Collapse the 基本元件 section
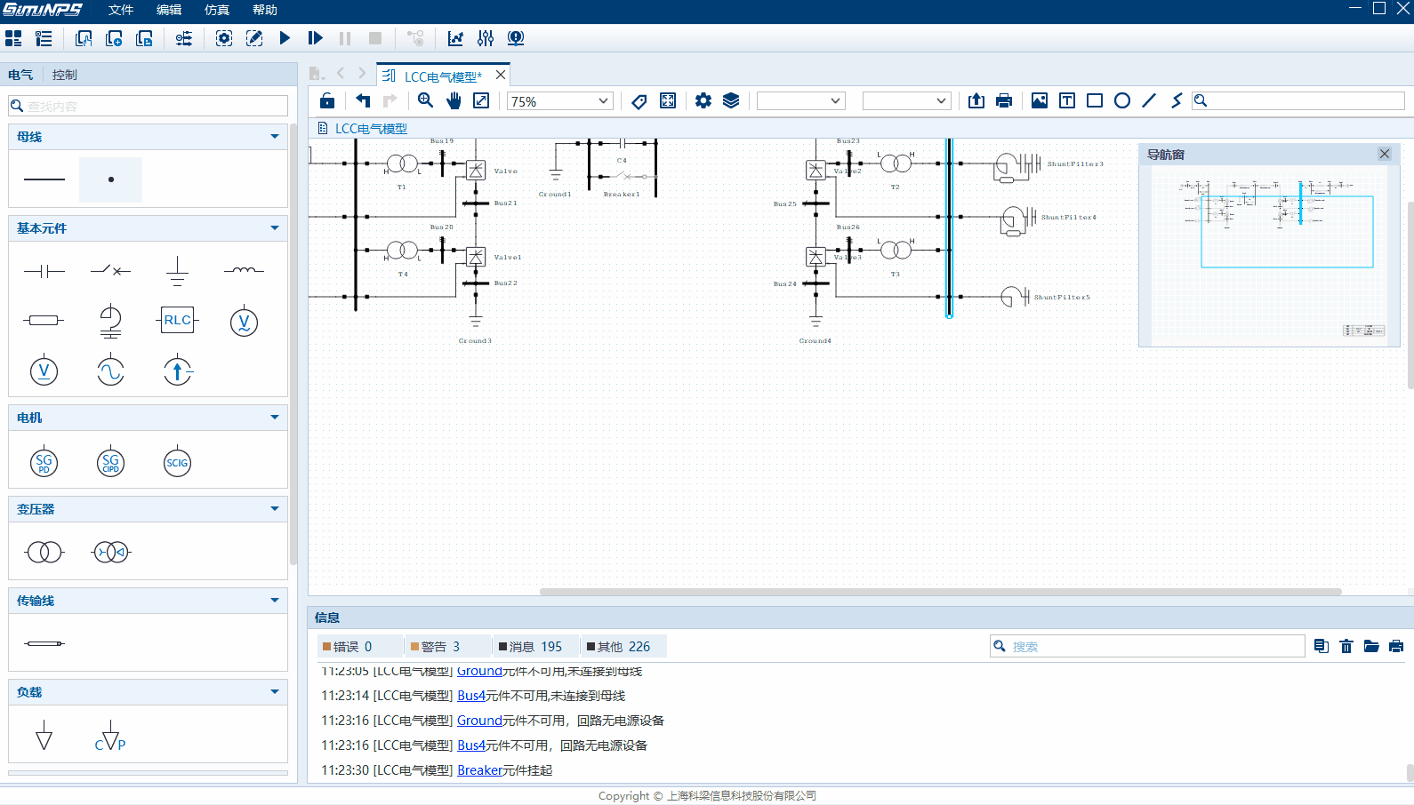This screenshot has height=805, width=1414. coord(275,228)
